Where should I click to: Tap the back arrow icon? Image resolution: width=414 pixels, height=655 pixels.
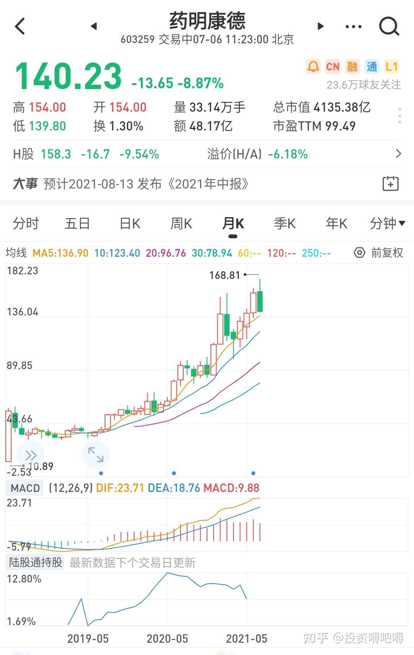tap(20, 26)
